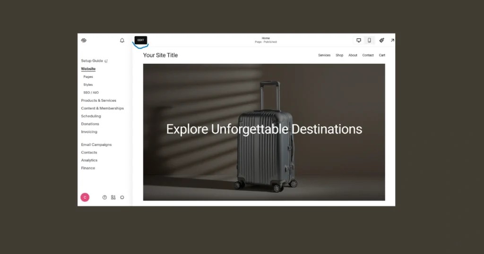
Task: Open the site styles paintbrush icon
Action: [382, 41]
